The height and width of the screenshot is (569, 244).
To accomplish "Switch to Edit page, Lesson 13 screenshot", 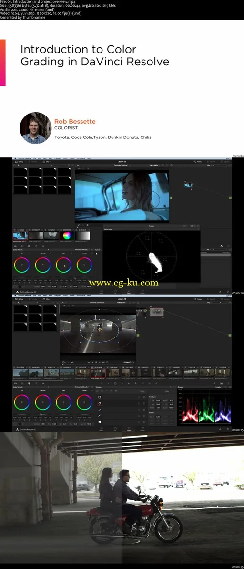I will [115, 429].
